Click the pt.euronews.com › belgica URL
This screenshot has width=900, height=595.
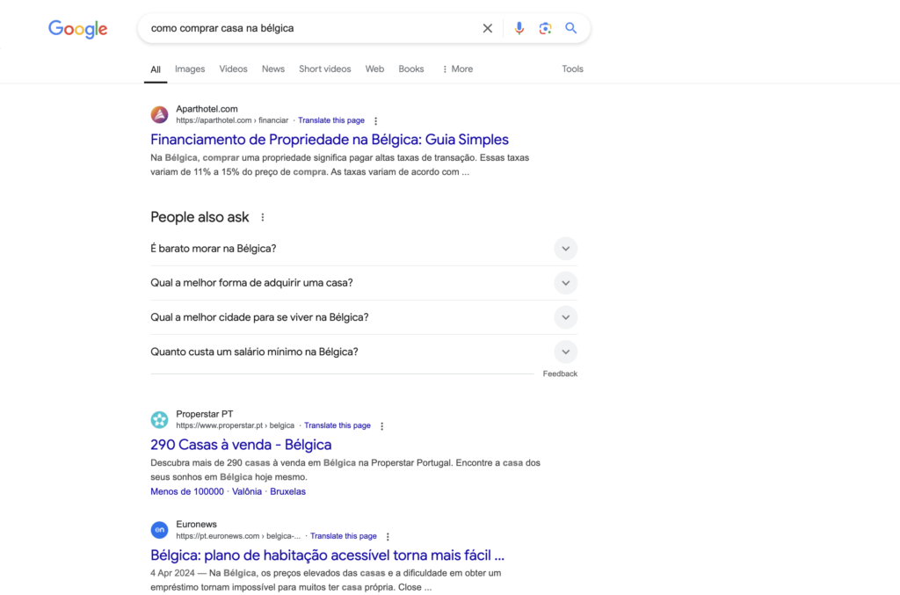[x=238, y=536]
